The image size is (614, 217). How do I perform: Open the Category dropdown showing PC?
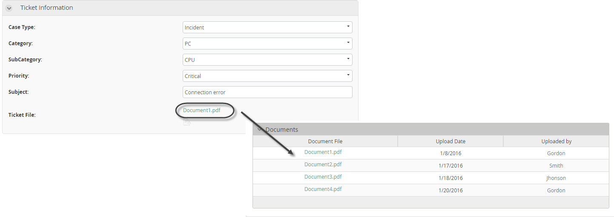[267, 43]
